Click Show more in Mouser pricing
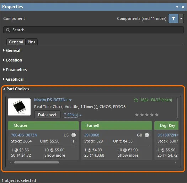 point(55,155)
